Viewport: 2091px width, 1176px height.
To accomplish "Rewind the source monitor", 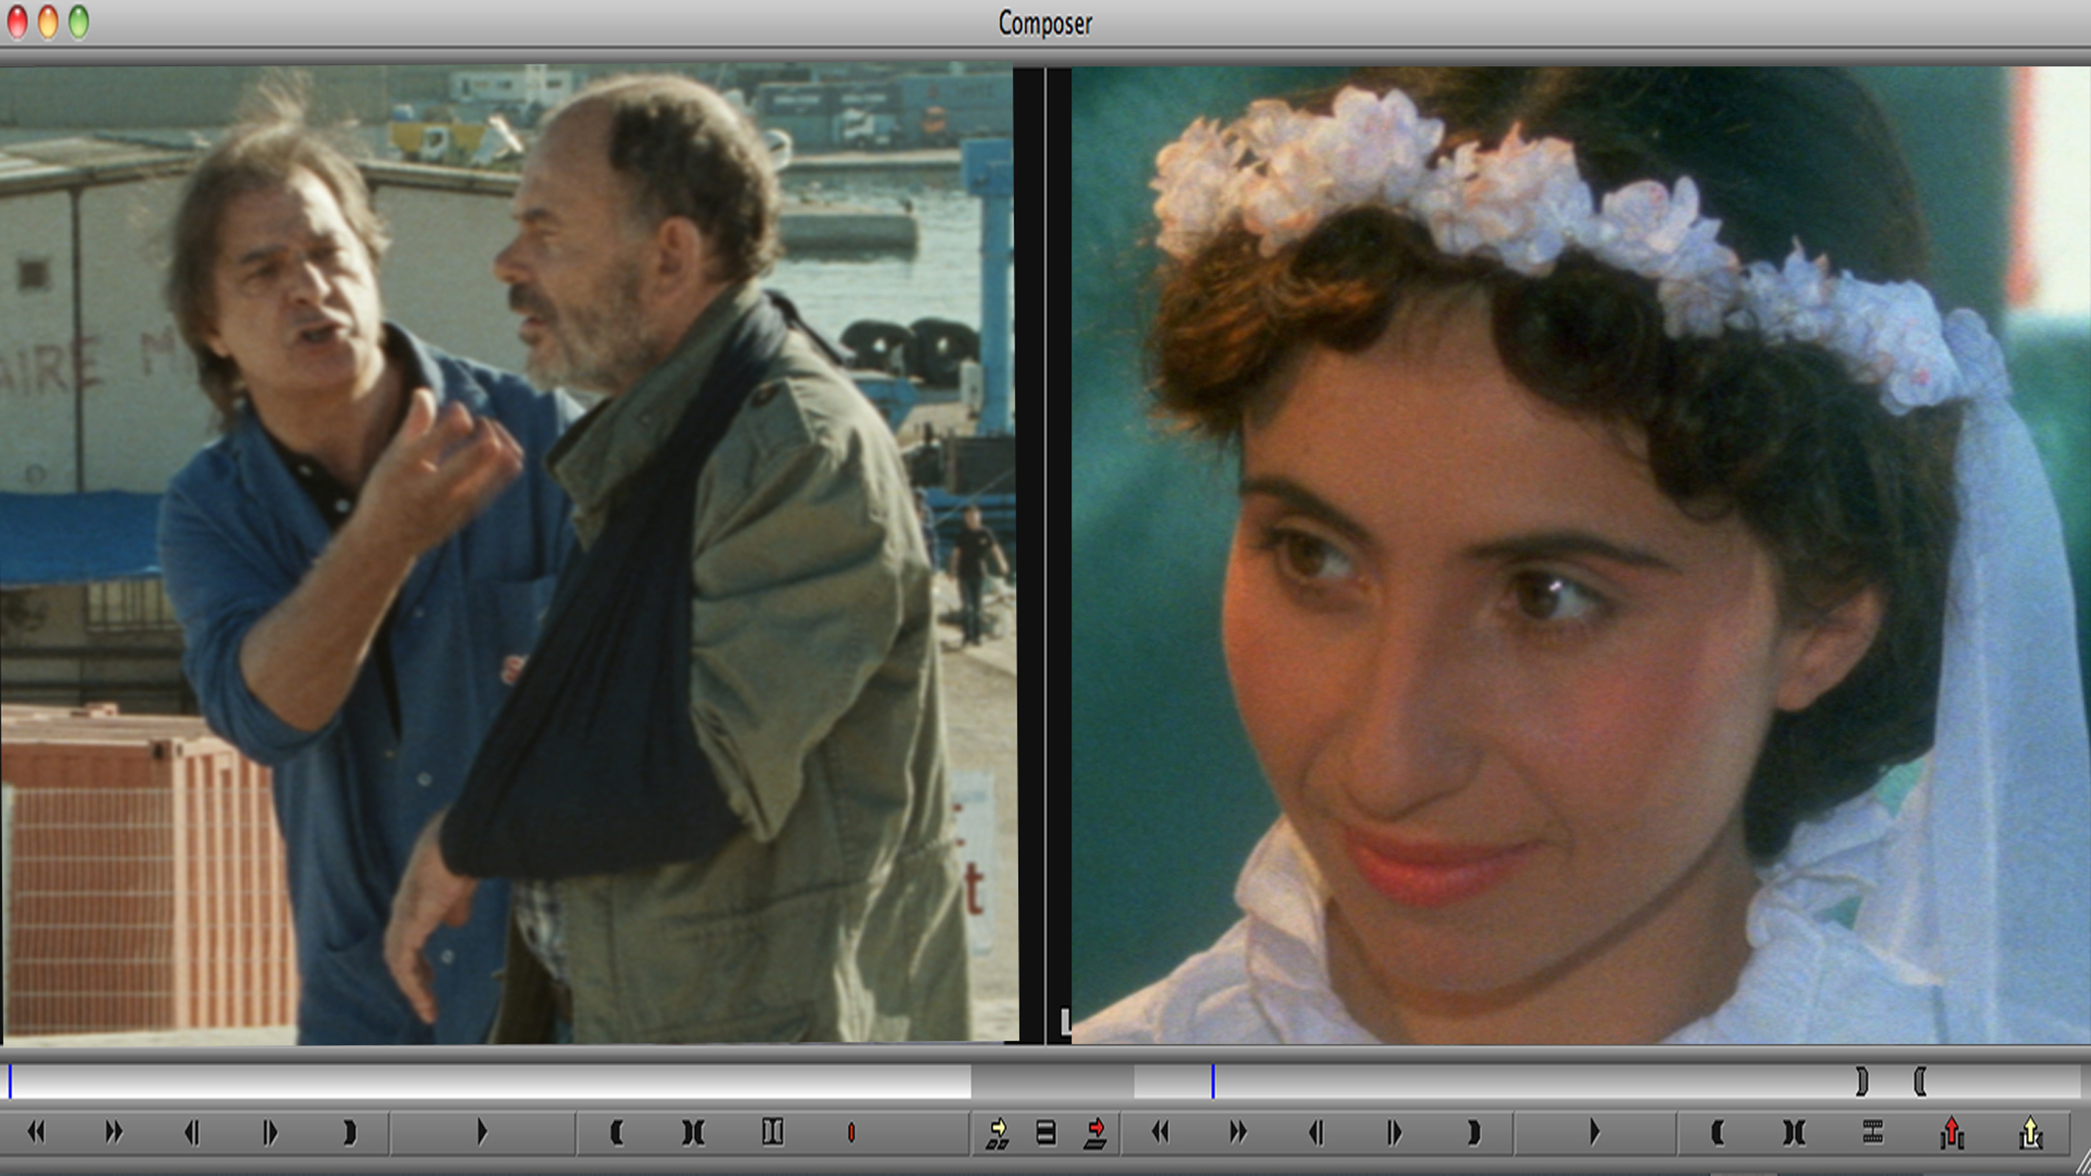I will point(36,1131).
